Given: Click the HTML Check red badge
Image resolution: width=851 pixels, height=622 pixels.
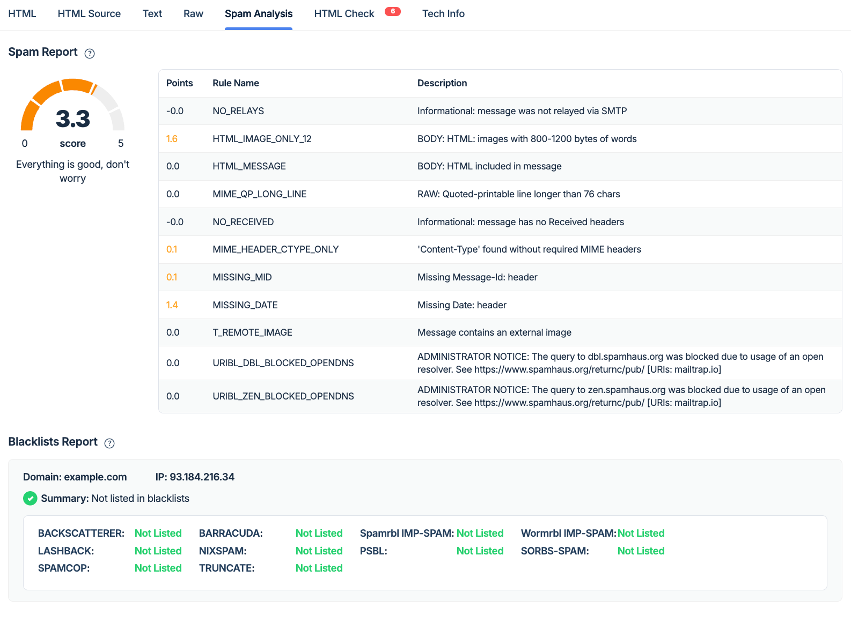Looking at the screenshot, I should [x=393, y=11].
